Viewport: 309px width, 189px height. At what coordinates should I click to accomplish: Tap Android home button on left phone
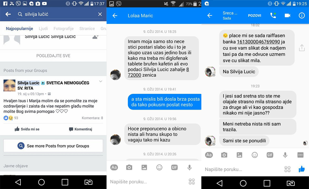tap(41, 182)
